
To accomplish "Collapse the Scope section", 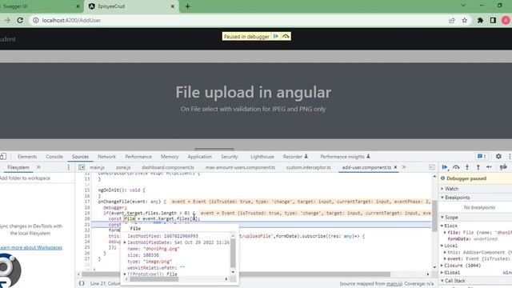I will [x=442, y=217].
